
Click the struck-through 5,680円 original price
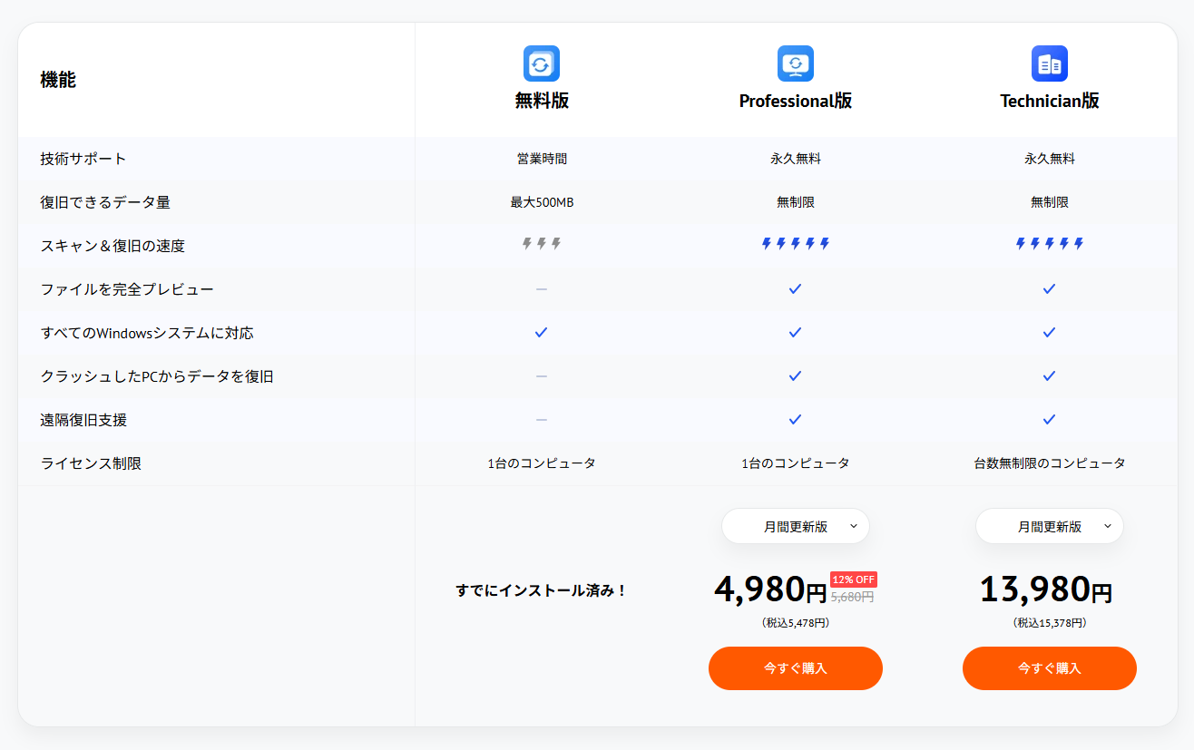852,597
